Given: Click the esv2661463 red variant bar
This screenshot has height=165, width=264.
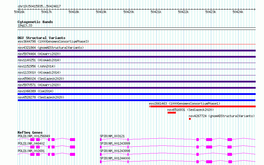Looking at the screenshot, I should click(x=202, y=106).
